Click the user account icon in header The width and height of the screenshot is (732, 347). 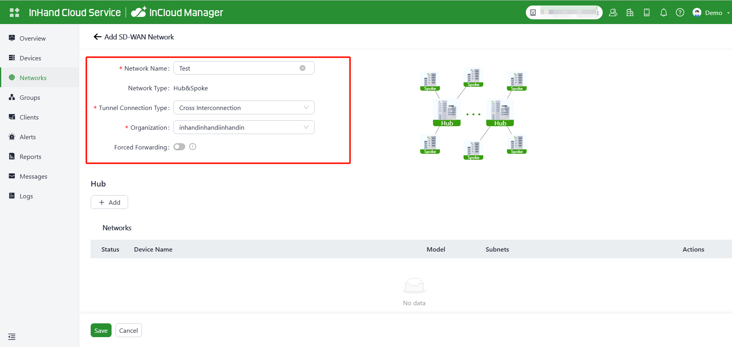pos(613,13)
